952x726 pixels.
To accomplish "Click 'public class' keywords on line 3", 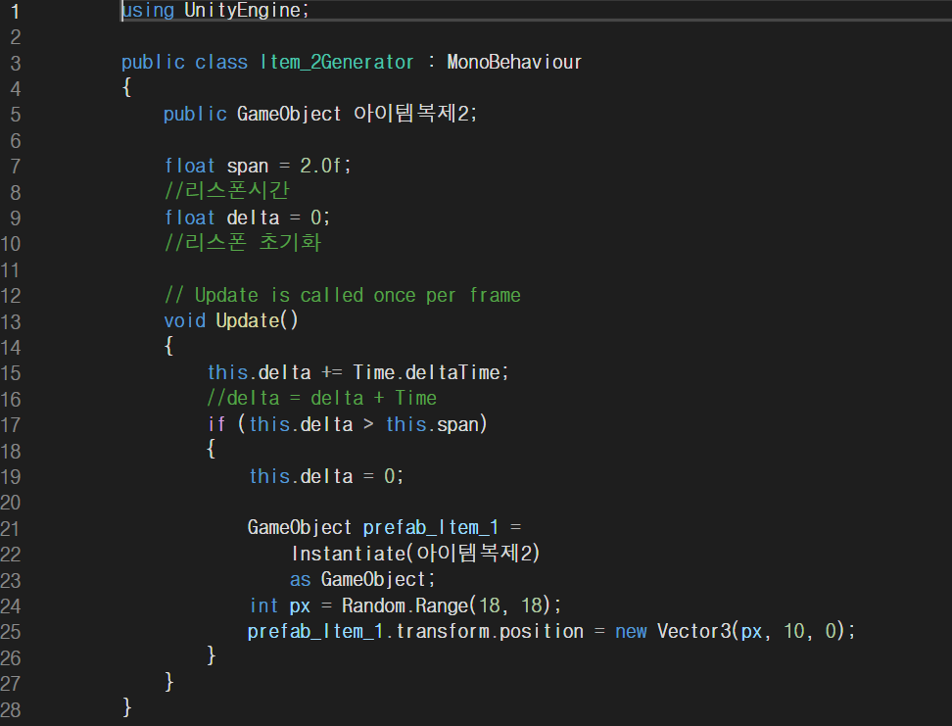I will (x=184, y=62).
